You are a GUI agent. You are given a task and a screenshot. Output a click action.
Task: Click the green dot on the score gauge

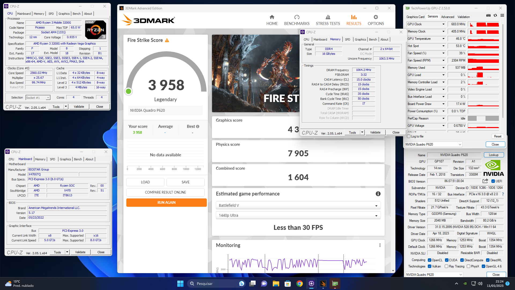pyautogui.click(x=128, y=91)
